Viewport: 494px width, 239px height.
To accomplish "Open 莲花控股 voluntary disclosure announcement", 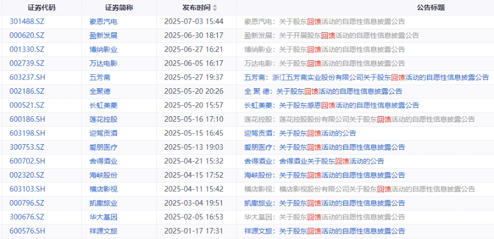I will (x=360, y=119).
